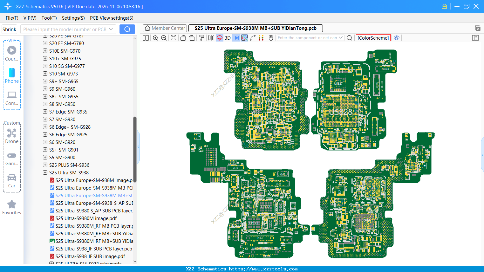Select the S25 Ultra Europe-SM-S938M MB+SUB YiDianTong.pcb tab
The width and height of the screenshot is (484, 272).
point(256,28)
